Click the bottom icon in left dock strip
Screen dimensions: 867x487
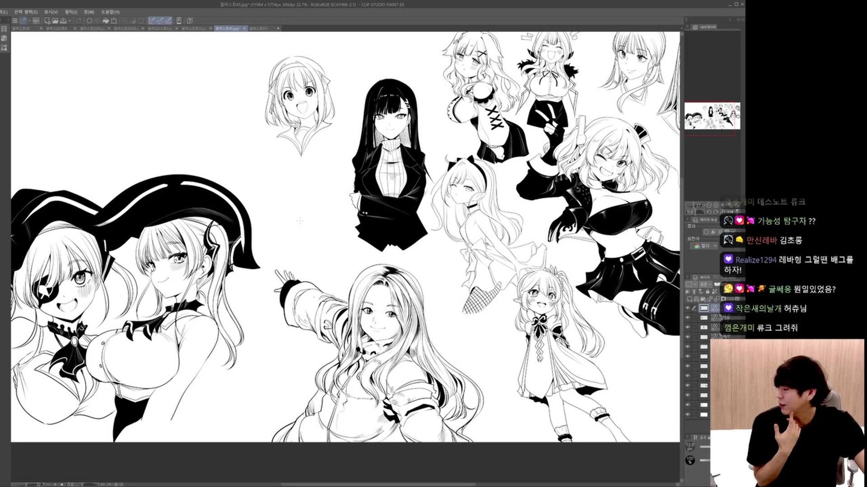pos(4,47)
